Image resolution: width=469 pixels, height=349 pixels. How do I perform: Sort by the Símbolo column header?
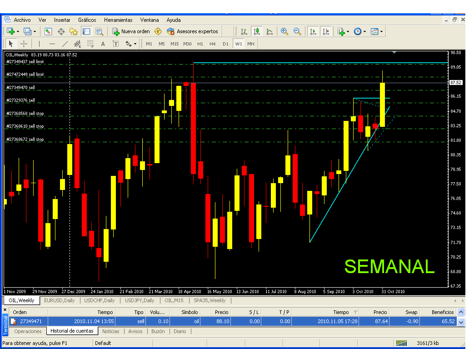[x=185, y=312]
